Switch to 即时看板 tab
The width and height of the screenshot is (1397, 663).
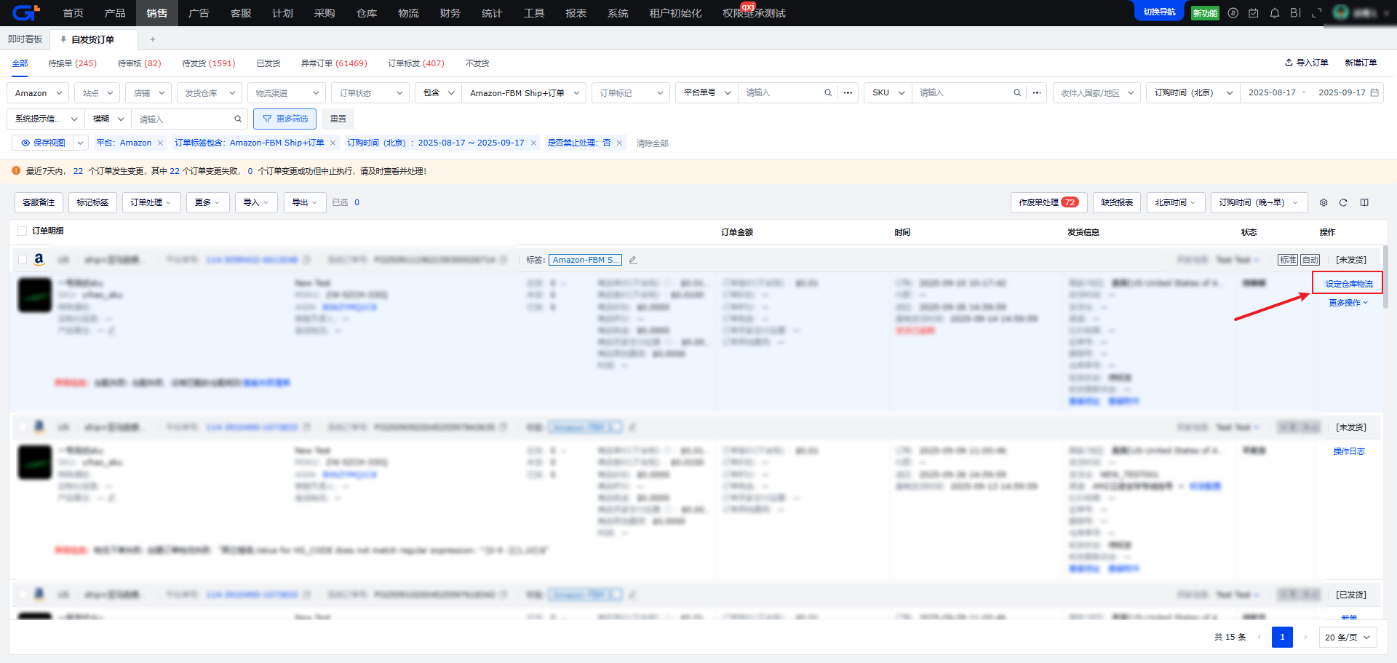click(x=25, y=39)
